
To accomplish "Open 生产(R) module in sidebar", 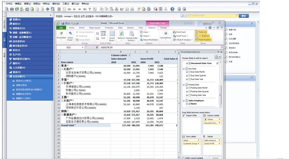I will pyautogui.click(x=30, y=54).
